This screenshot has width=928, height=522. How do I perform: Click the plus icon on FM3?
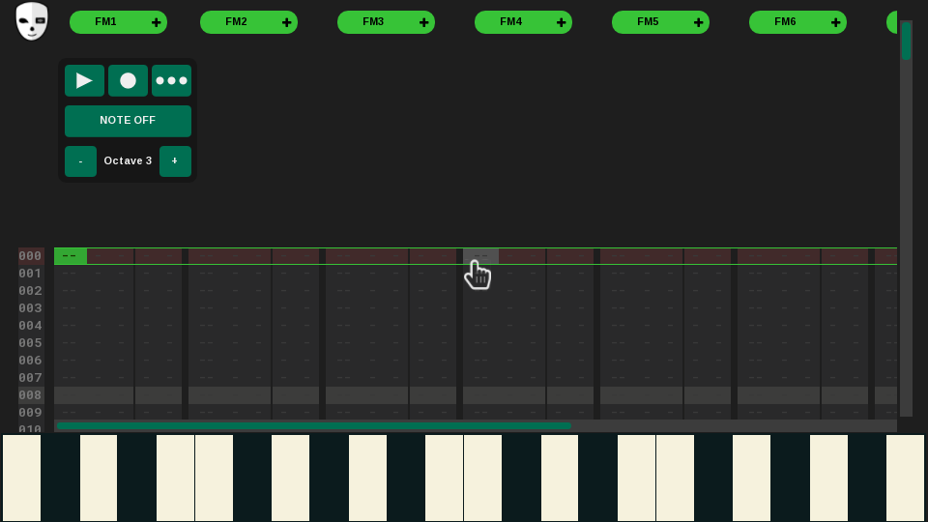pos(423,22)
